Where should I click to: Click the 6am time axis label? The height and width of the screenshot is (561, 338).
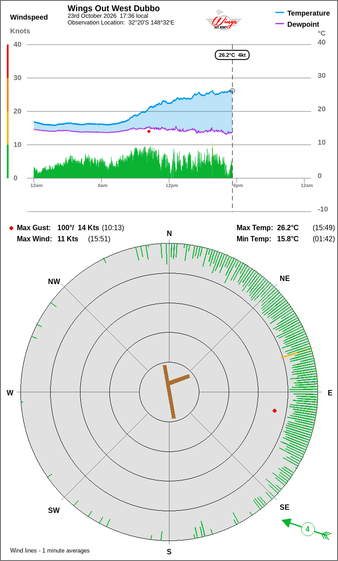tap(103, 185)
